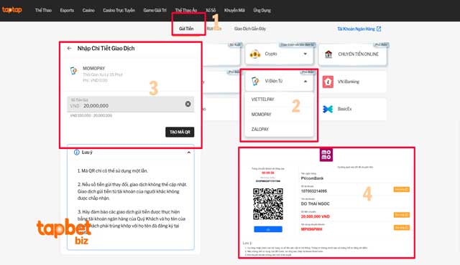Click the deposit amount field showing 20,000,000

coord(131,104)
